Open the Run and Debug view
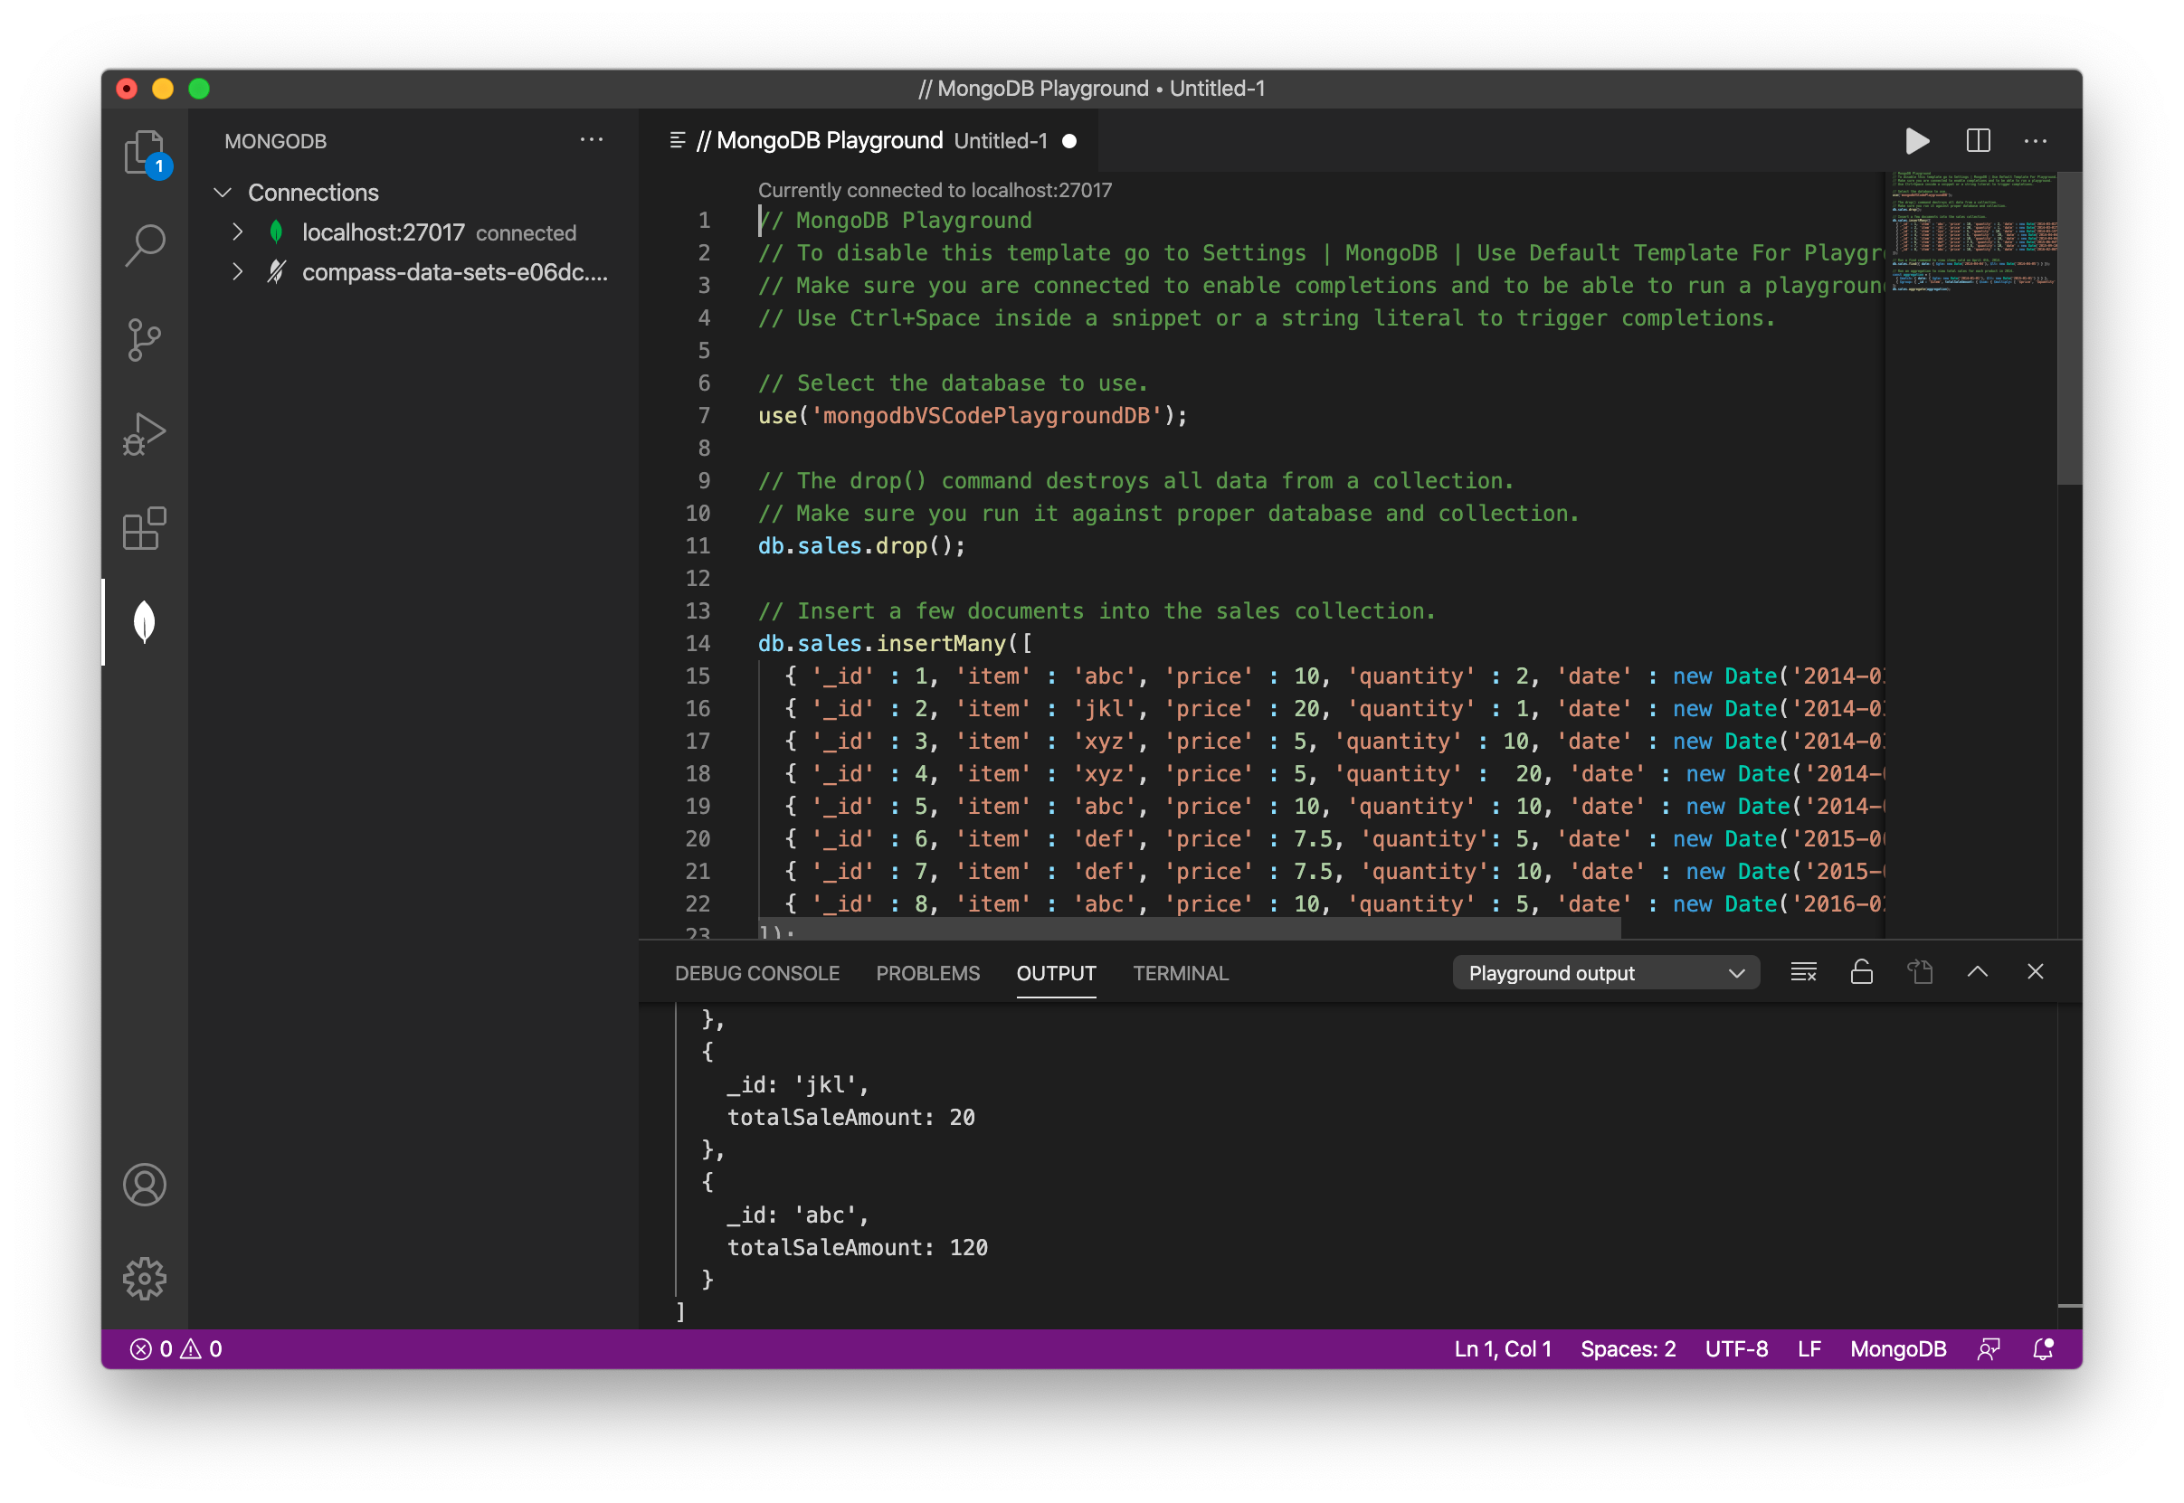Screen dimensions: 2184x1503 point(144,434)
